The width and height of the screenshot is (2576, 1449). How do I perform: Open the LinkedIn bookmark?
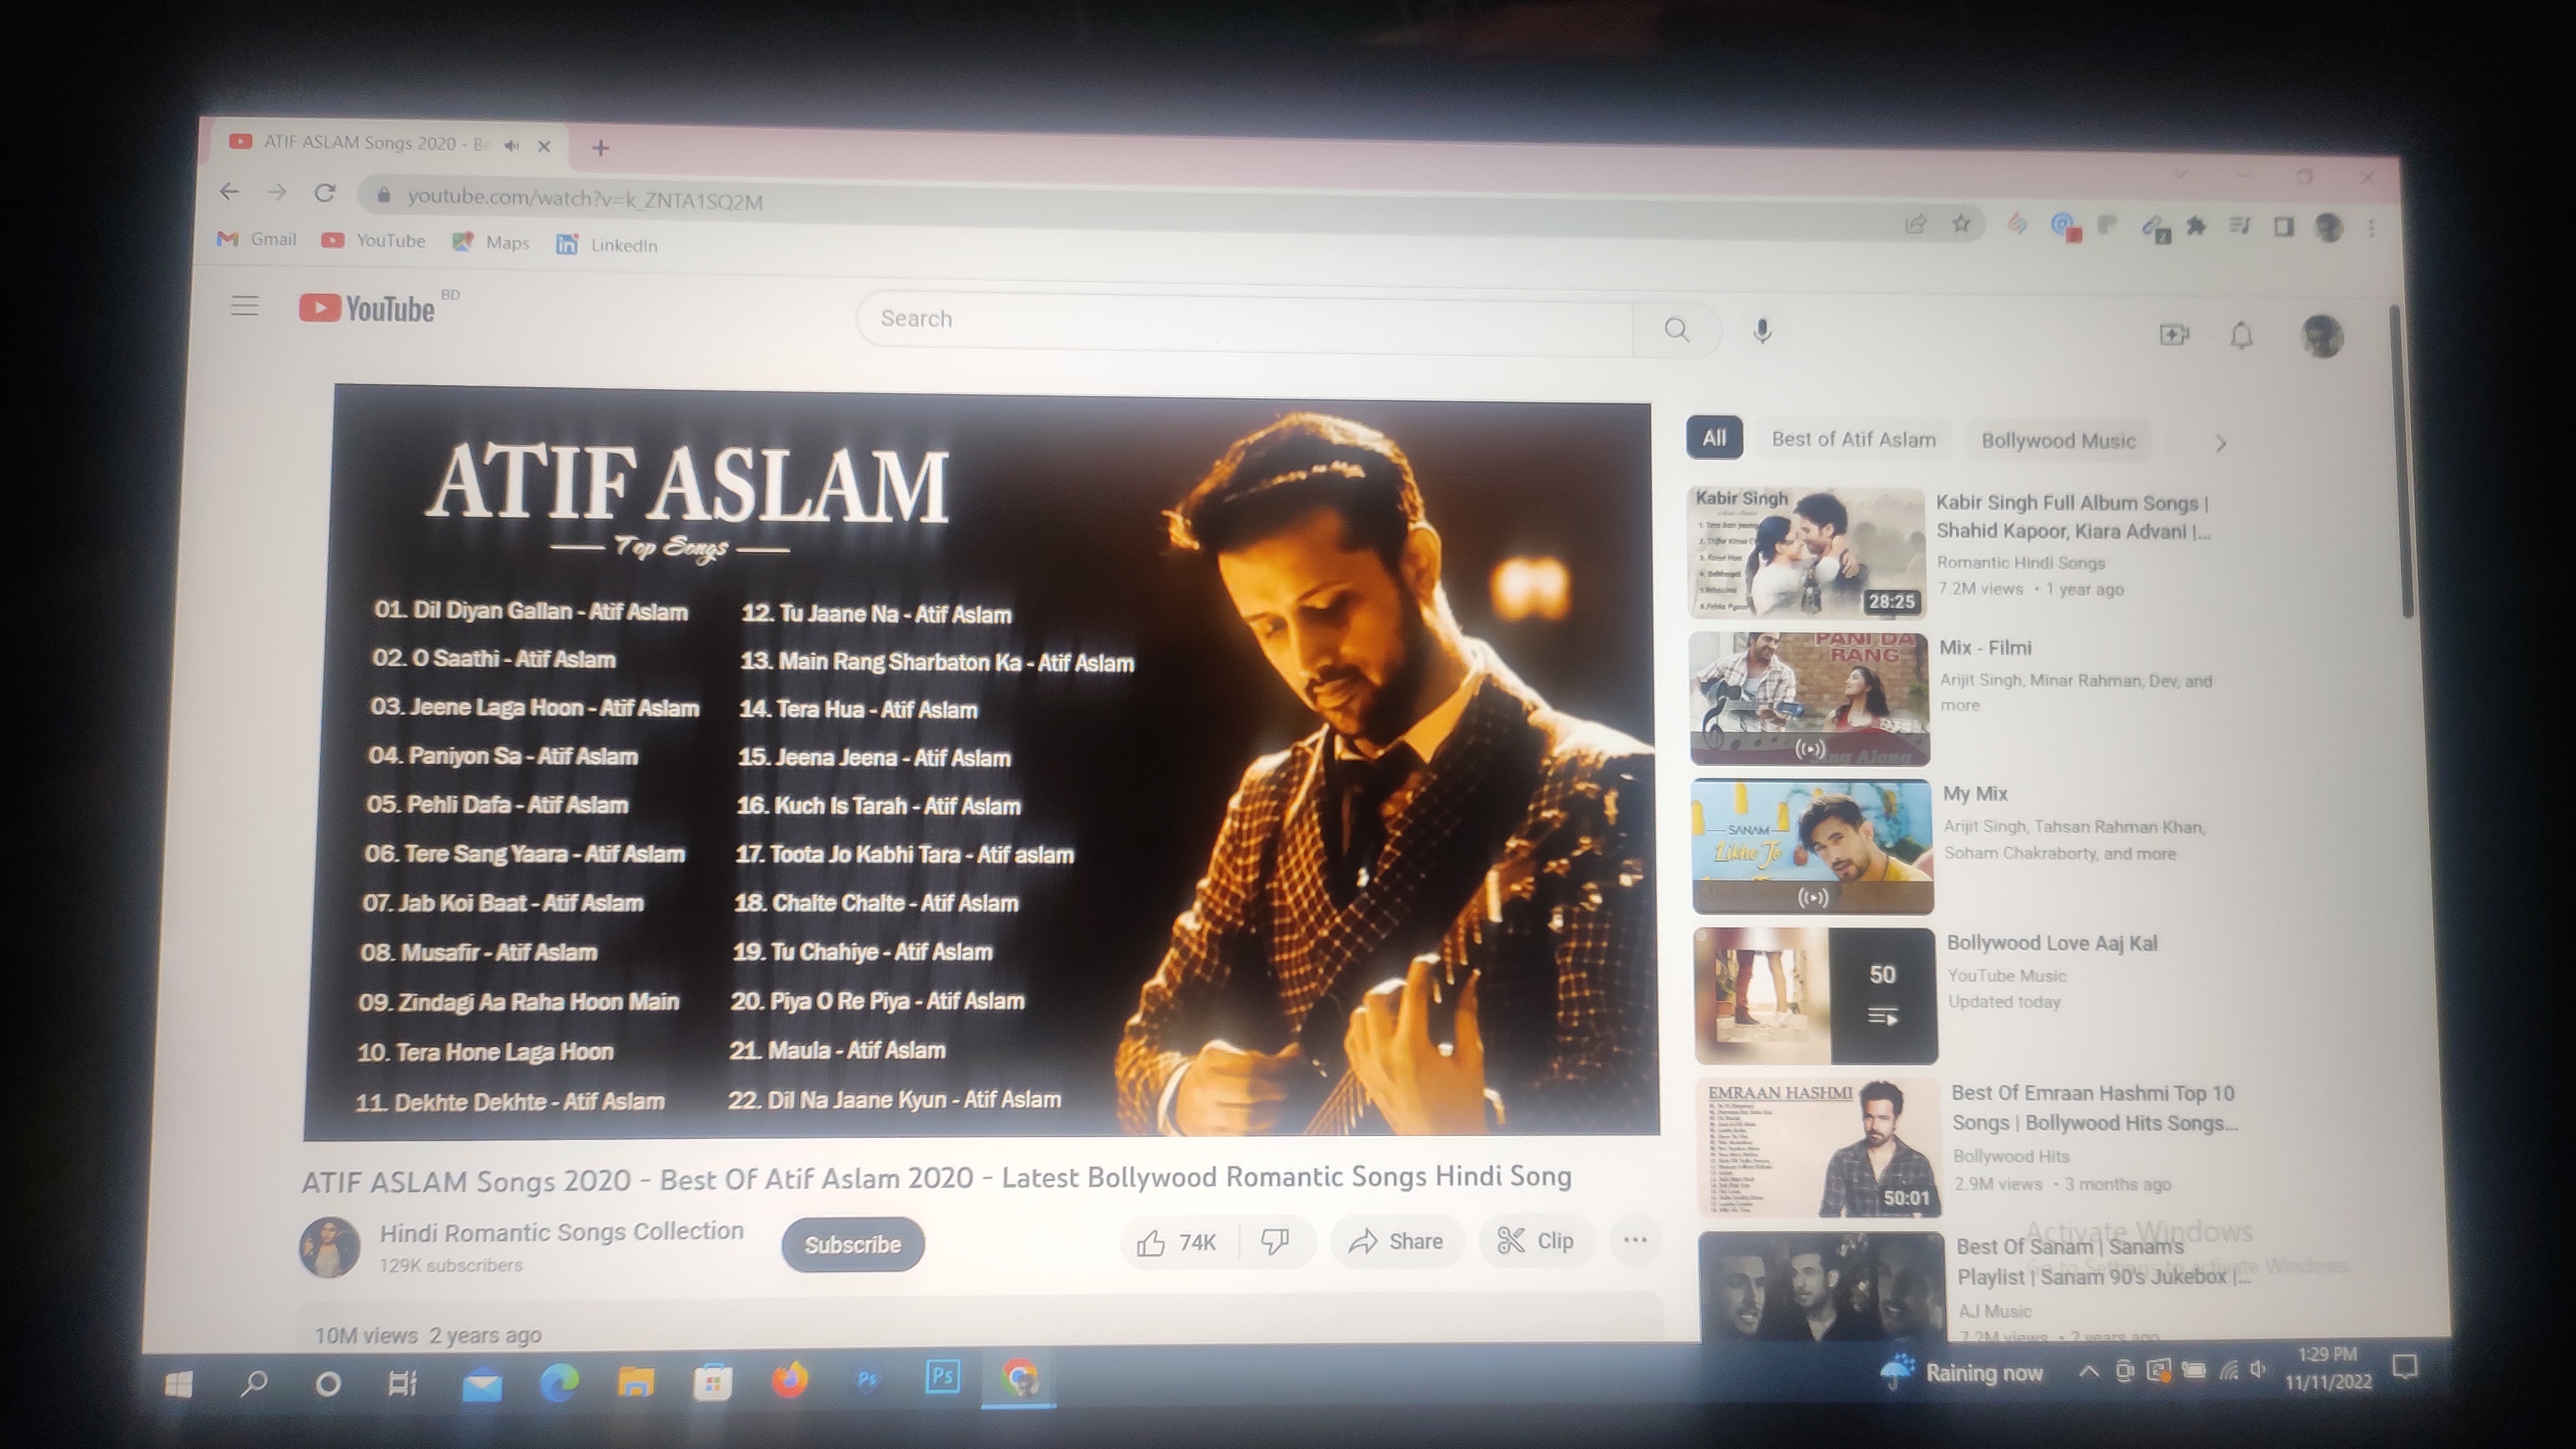tap(607, 245)
